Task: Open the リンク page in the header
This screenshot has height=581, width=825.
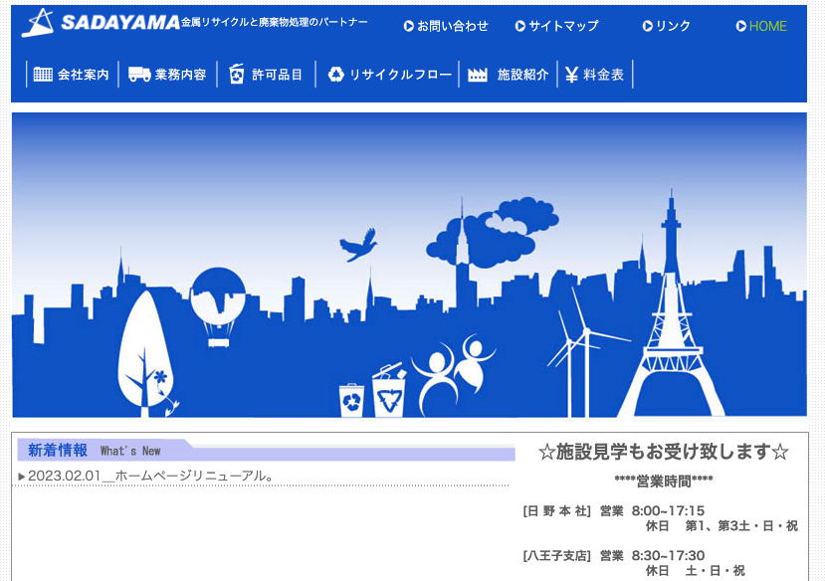Action: [x=673, y=27]
